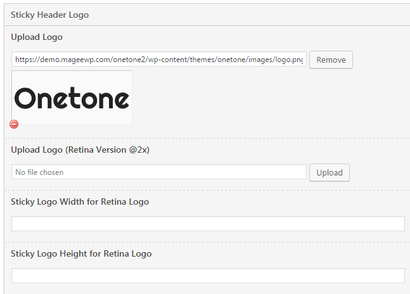The width and height of the screenshot is (410, 294).
Task: Click the Remove button beside logo URL
Action: [x=331, y=60]
